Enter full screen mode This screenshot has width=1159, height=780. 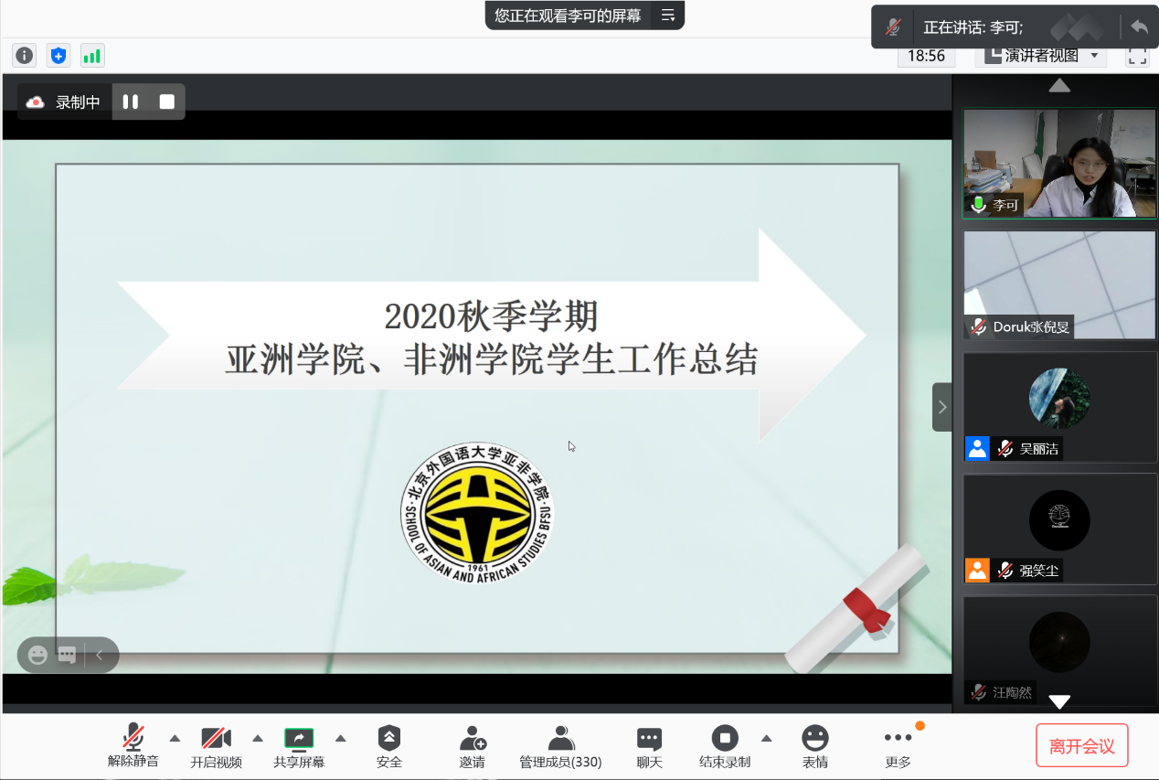1137,56
